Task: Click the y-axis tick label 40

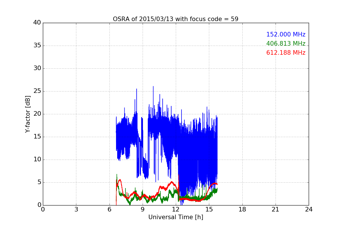Action: pos(37,23)
